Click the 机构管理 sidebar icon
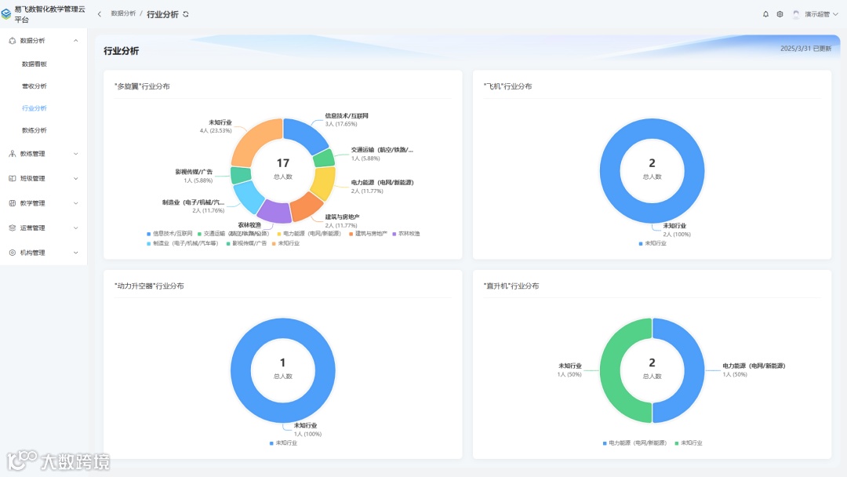847x477 pixels. [x=12, y=253]
